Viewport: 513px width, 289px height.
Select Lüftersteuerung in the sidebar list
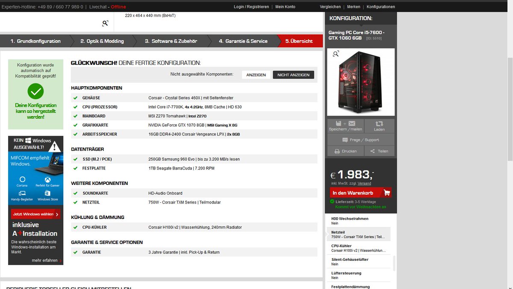(x=359, y=275)
